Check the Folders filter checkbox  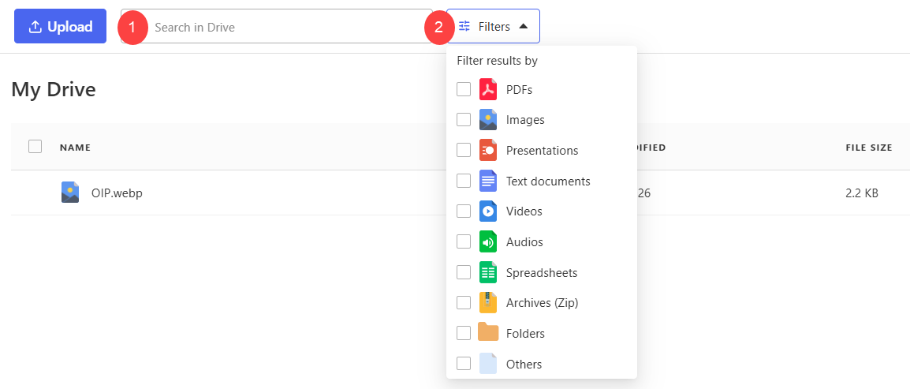click(463, 333)
